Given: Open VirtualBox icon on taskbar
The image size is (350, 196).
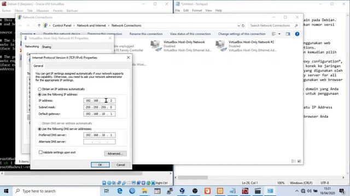Looking at the screenshot, I should 182,191.
